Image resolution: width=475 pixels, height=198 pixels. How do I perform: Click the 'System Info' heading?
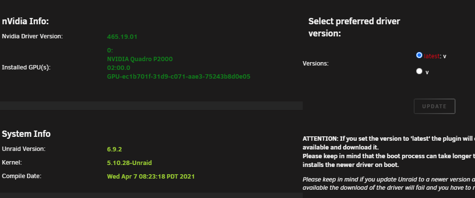pyautogui.click(x=26, y=134)
